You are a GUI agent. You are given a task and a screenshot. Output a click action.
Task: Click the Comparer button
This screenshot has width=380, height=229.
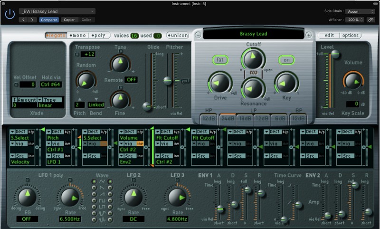(49, 20)
